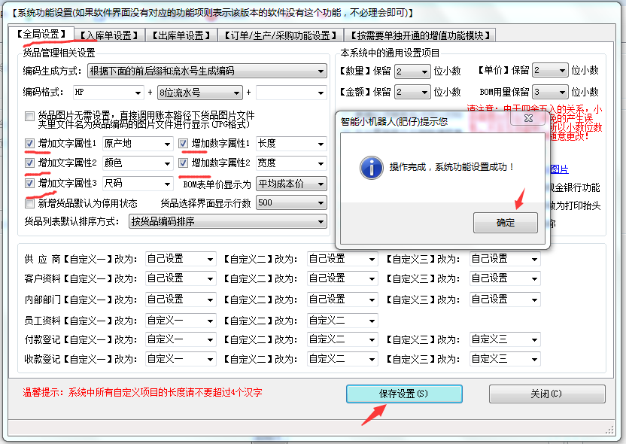Image resolution: width=626 pixels, height=444 pixels.
Task: Open the 出库单设置 tab
Action: pyautogui.click(x=181, y=35)
